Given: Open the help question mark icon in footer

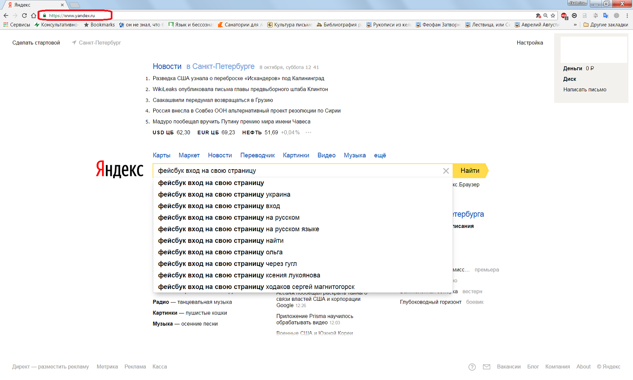Looking at the screenshot, I should pos(472,367).
